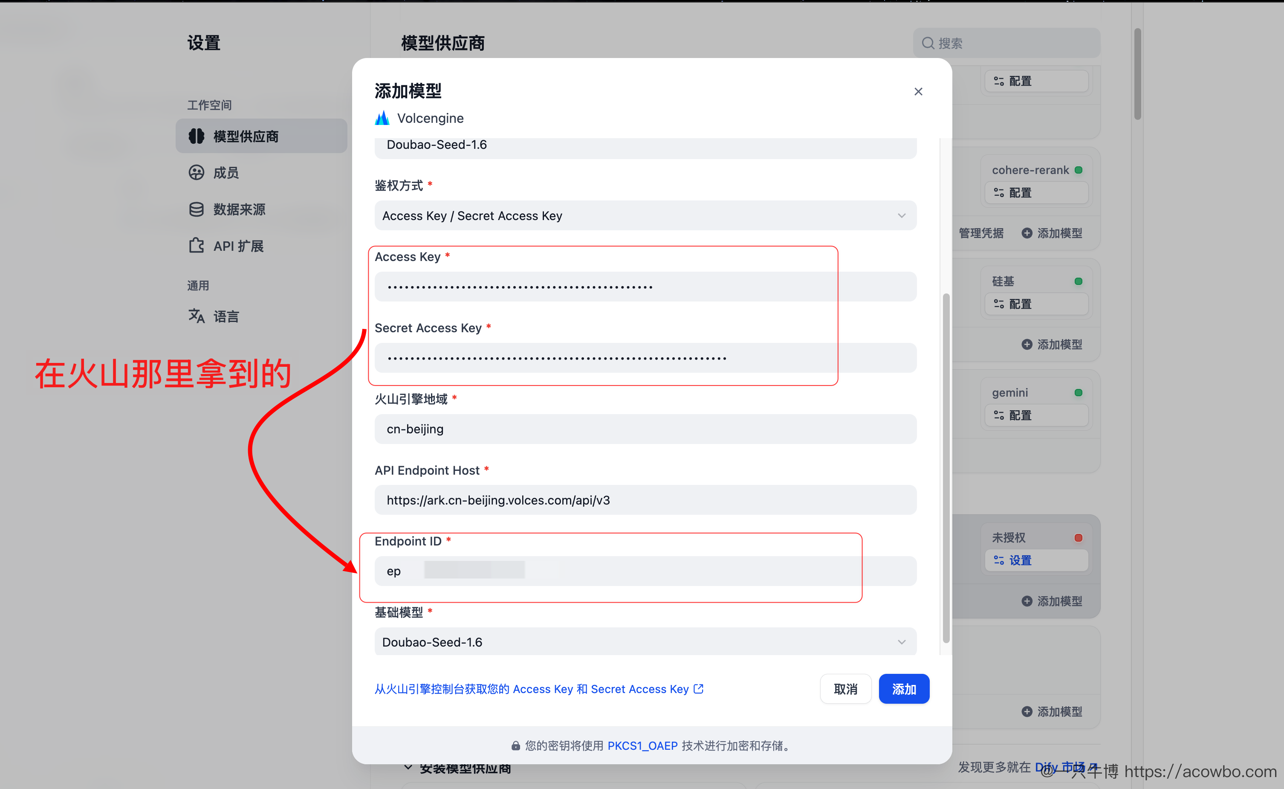Viewport: 1284px width, 789px height.
Task: Click the search magnifier icon
Action: click(928, 44)
